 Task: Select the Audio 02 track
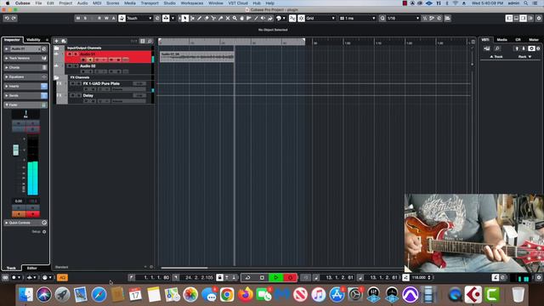click(x=88, y=66)
